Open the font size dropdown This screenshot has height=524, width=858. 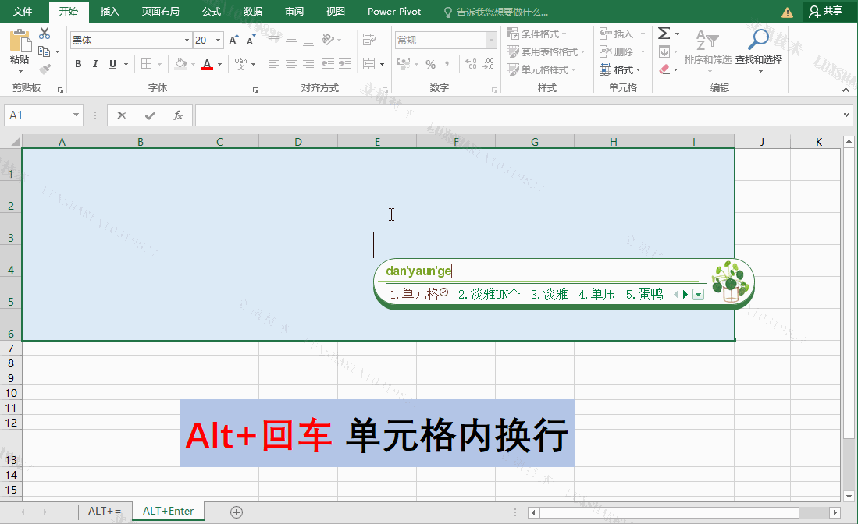click(217, 39)
